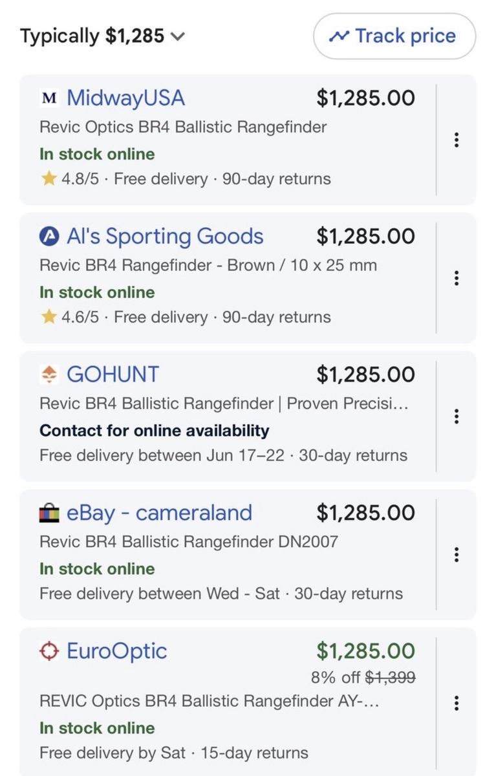The height and width of the screenshot is (776, 496).
Task: Open the eBay cameraland three-dot menu
Action: pyautogui.click(x=457, y=555)
